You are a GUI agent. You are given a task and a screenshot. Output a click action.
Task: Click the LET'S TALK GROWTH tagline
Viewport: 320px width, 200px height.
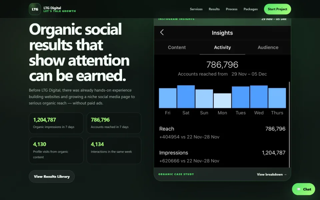click(x=60, y=11)
